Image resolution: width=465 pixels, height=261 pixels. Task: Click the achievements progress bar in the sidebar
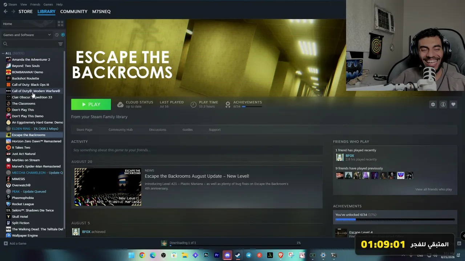click(395, 220)
